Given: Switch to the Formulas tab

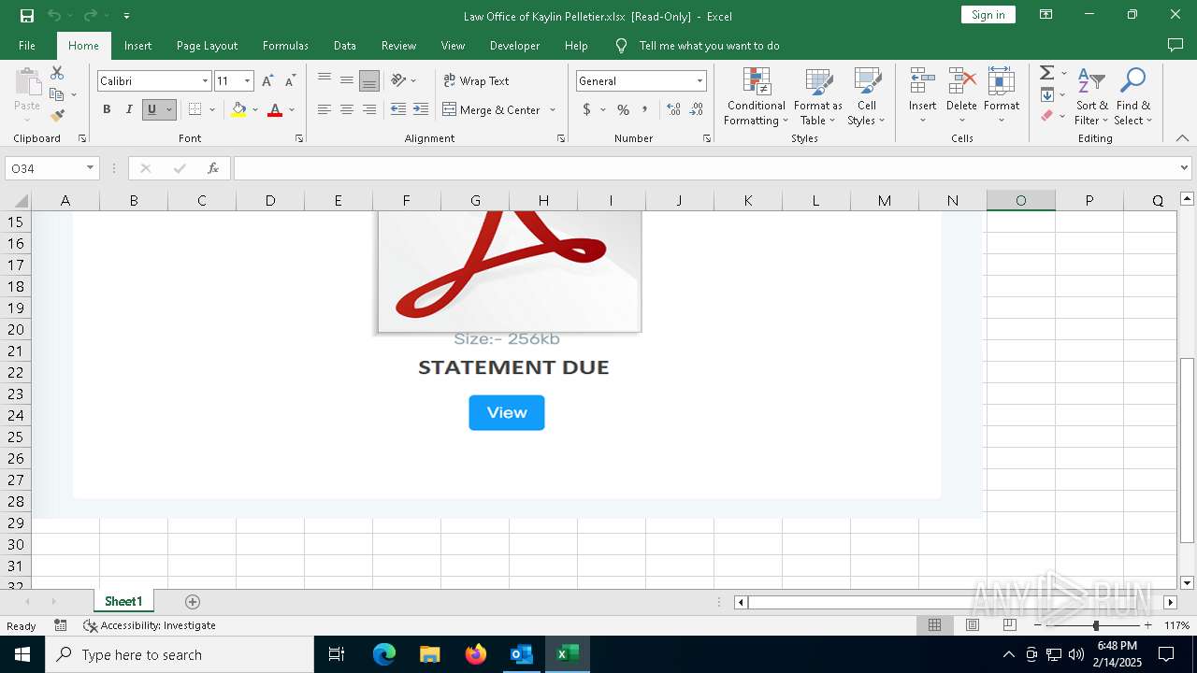Looking at the screenshot, I should 285,46.
